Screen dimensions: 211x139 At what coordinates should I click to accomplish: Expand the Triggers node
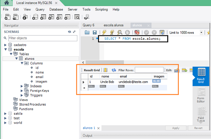coord(22,95)
